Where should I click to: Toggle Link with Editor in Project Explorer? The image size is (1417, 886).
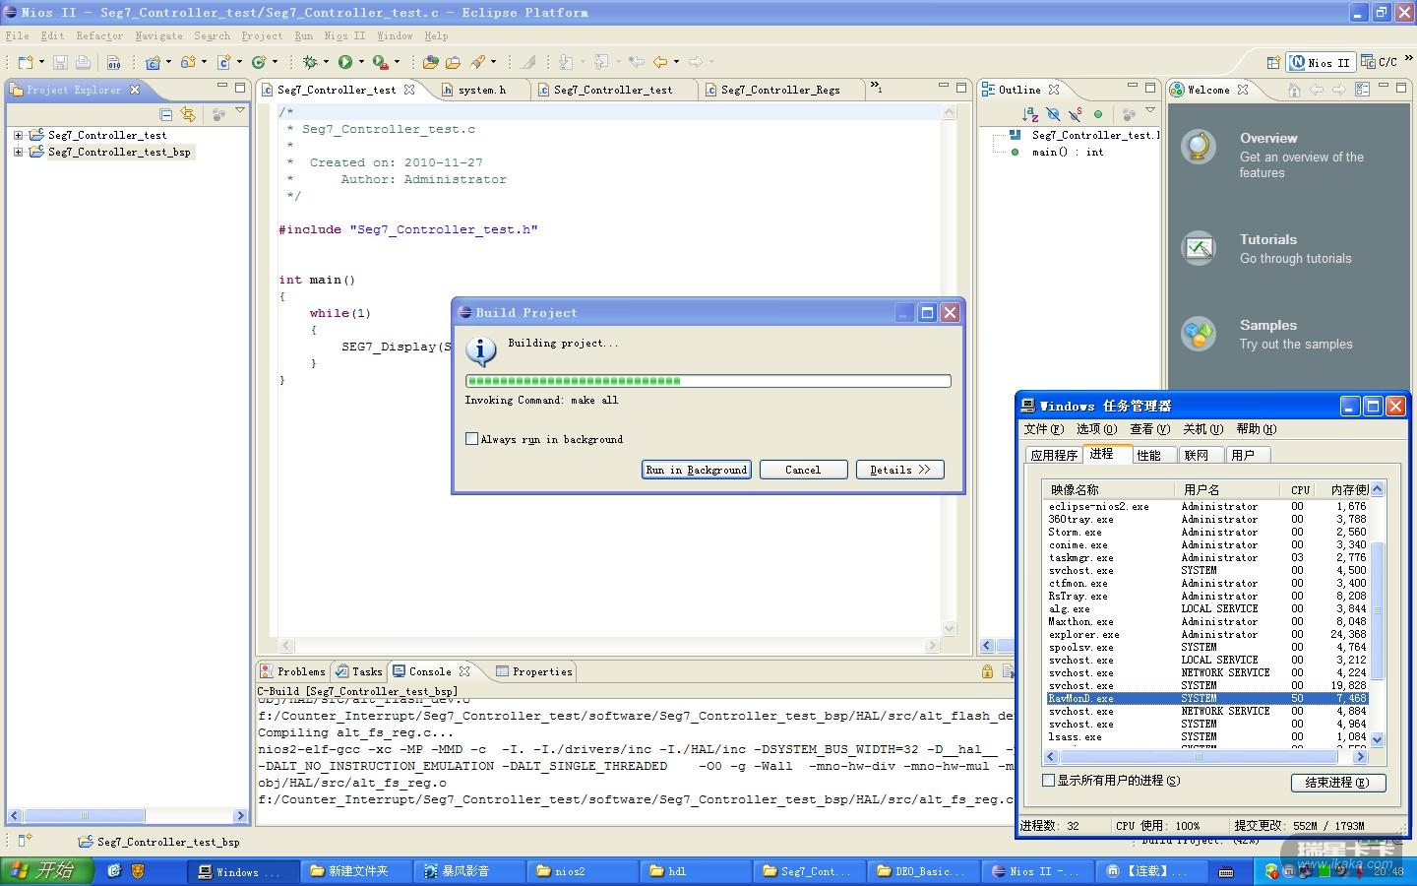tap(188, 114)
